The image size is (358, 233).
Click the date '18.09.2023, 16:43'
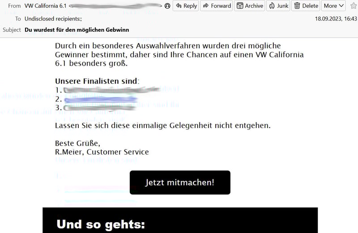tap(336, 19)
